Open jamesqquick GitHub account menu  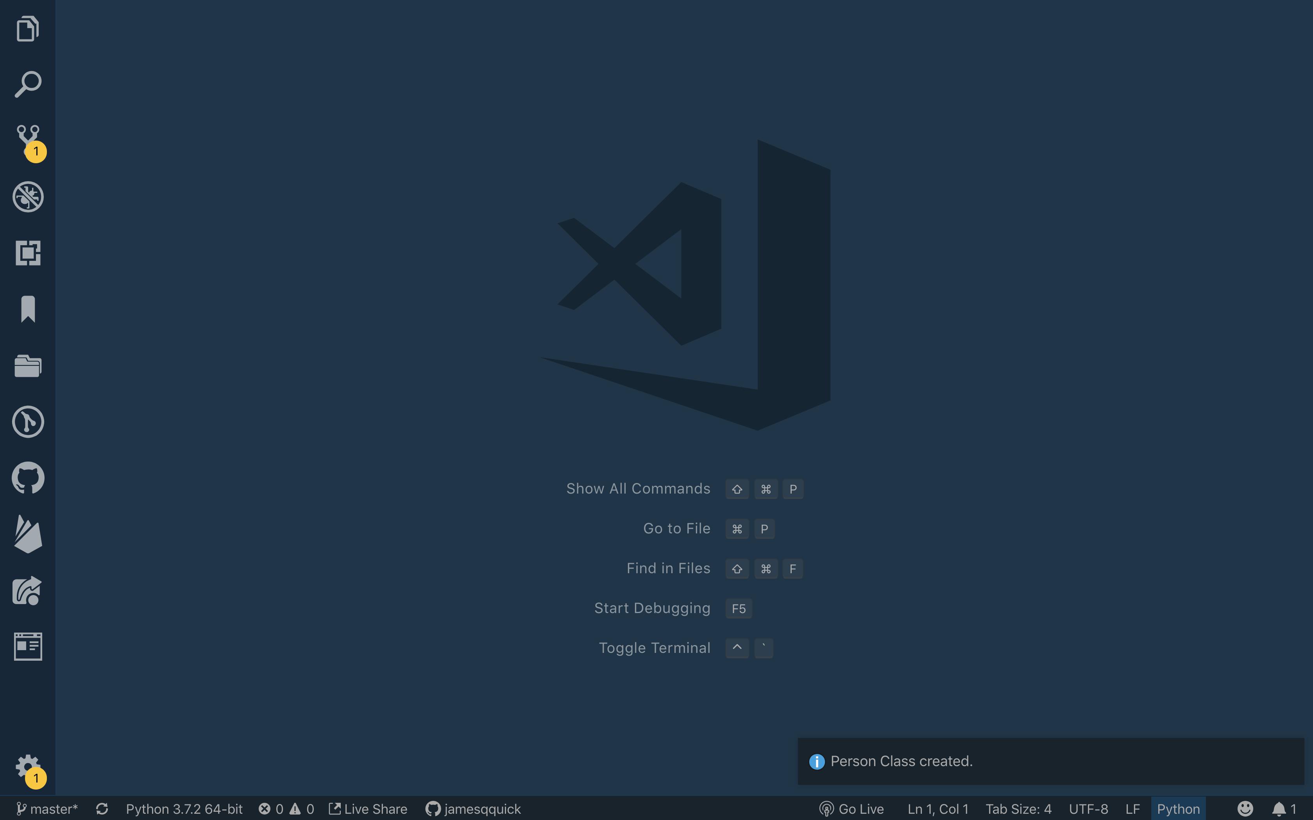click(473, 809)
